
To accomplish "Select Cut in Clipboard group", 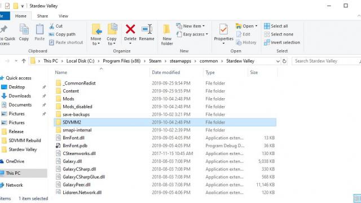I will tap(56, 26).
